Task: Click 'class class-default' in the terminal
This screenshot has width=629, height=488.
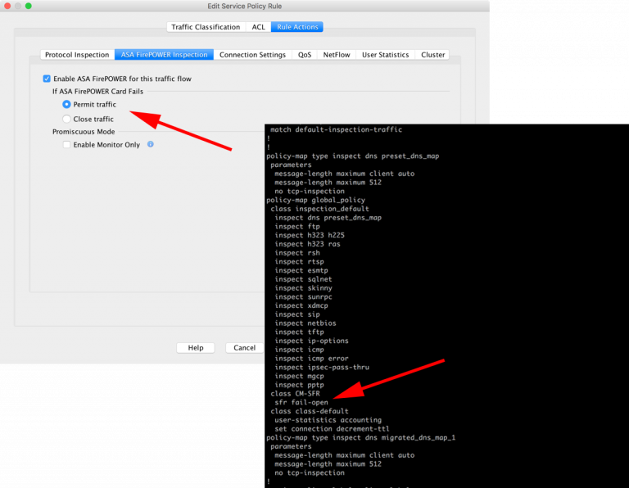Action: pos(310,411)
